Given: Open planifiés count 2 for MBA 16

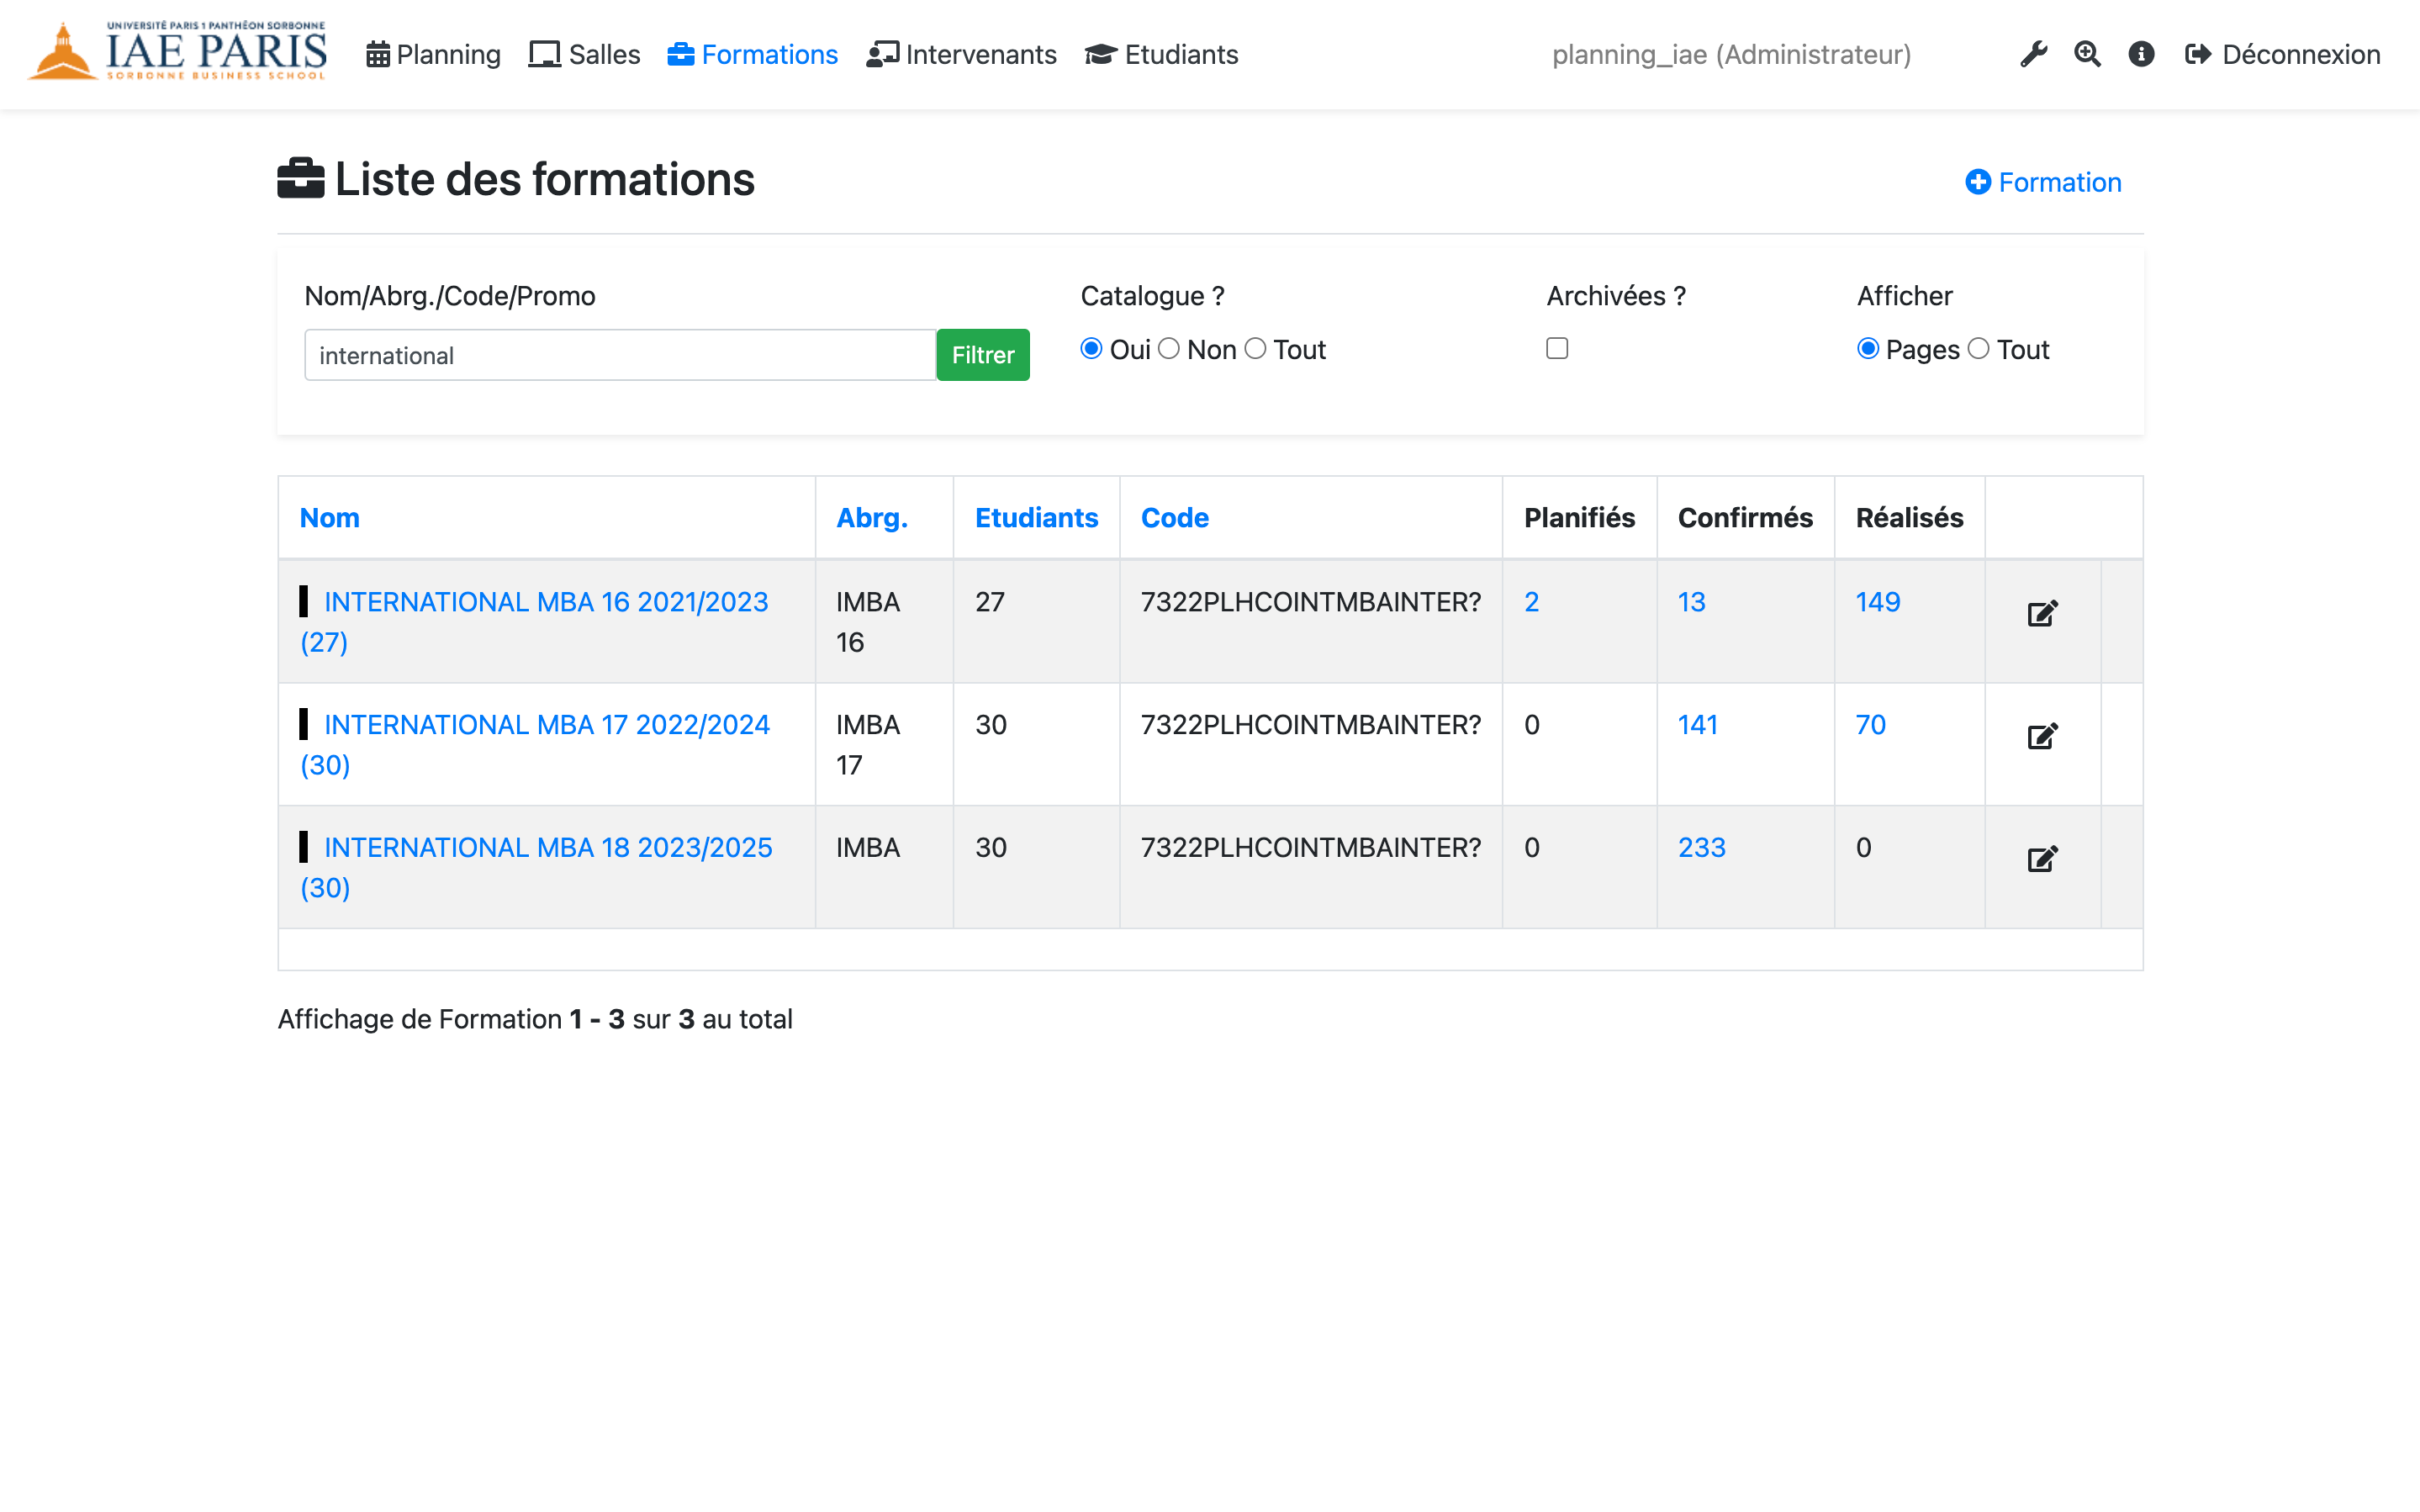Looking at the screenshot, I should point(1531,602).
